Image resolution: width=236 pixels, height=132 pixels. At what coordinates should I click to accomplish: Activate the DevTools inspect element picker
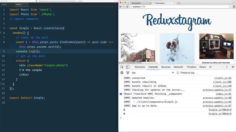click(x=122, y=67)
